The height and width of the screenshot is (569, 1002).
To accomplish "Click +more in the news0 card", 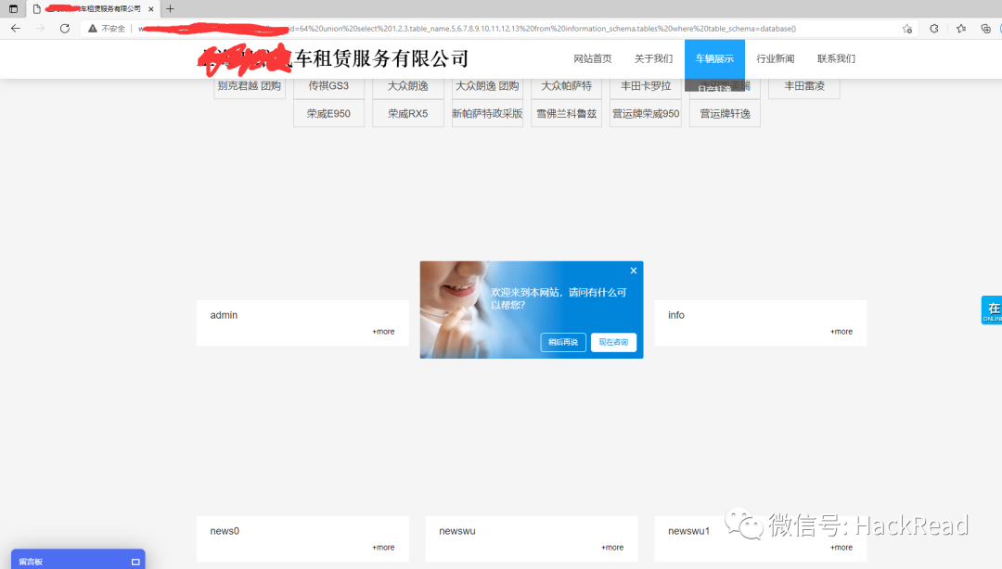I will pos(383,548).
